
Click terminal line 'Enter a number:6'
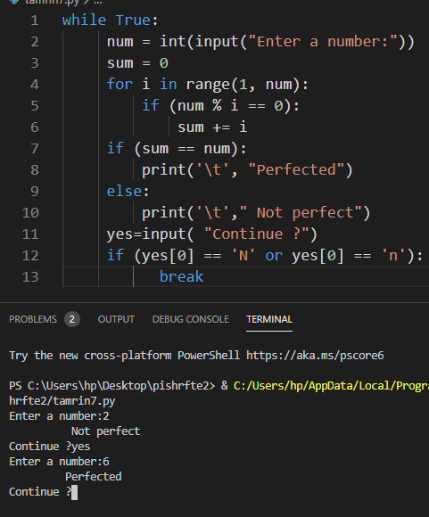click(x=59, y=462)
